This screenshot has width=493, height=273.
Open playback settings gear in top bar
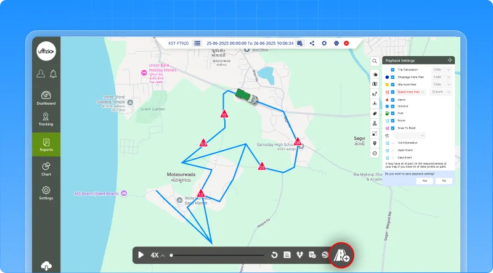[x=324, y=43]
